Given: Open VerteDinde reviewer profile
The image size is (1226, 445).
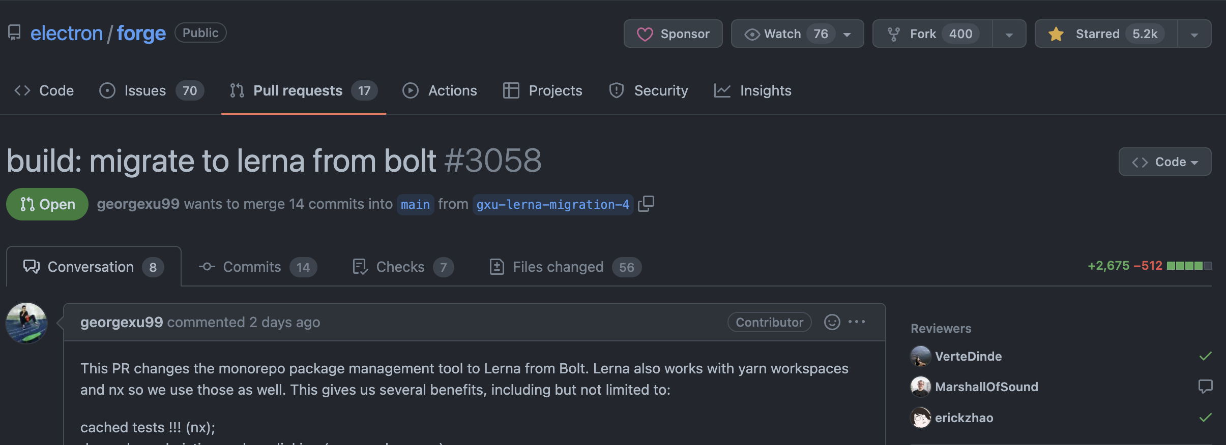Looking at the screenshot, I should [x=969, y=357].
